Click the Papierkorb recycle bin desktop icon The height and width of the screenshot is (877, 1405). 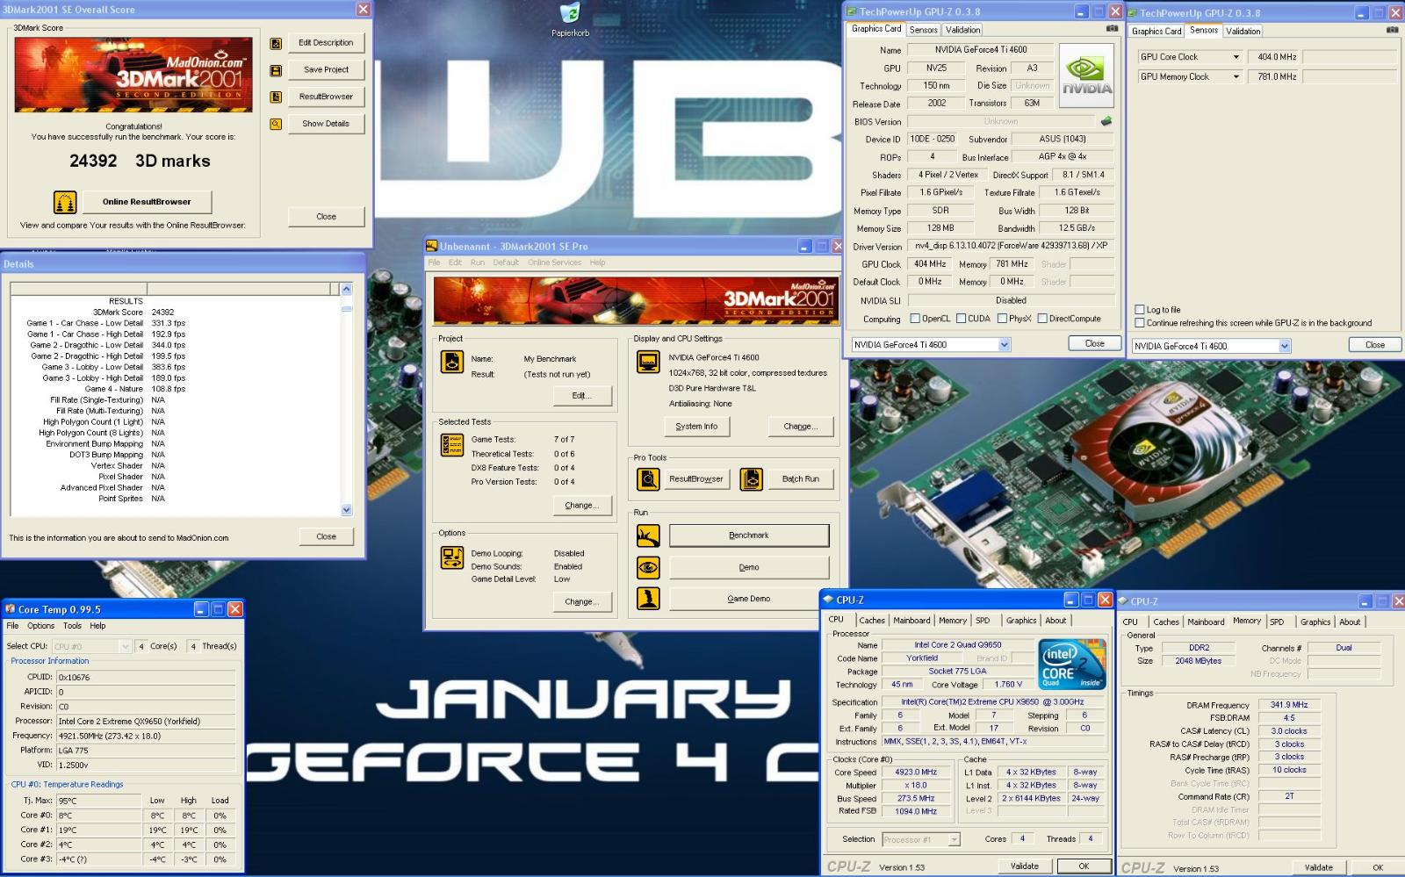570,20
